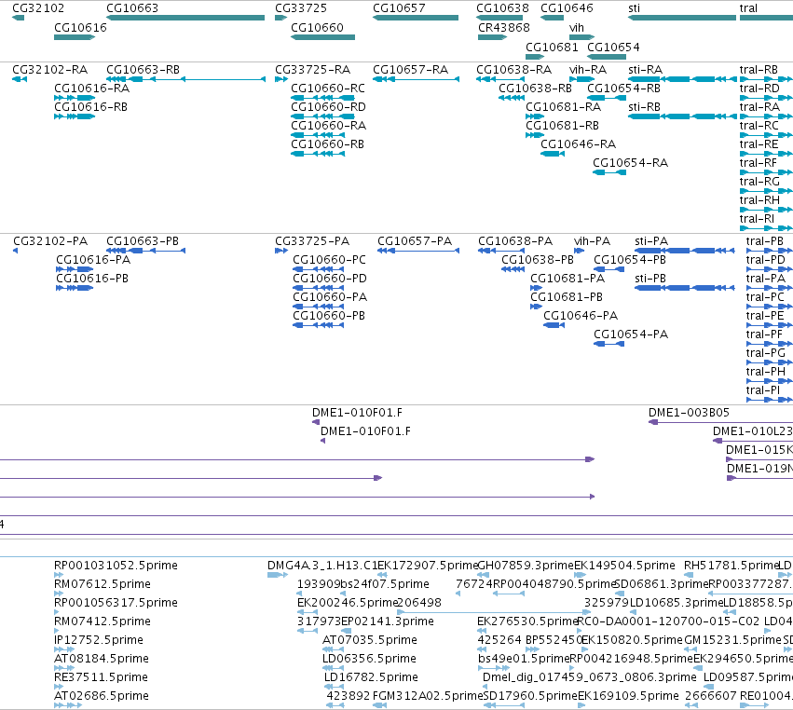Image resolution: width=793 pixels, height=710 pixels.
Task: Select the CG10616 gene feature
Action: (75, 37)
